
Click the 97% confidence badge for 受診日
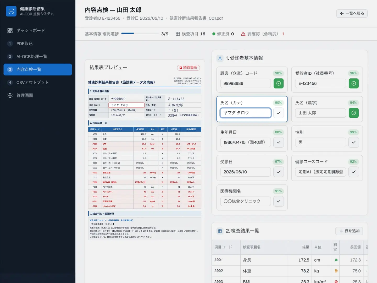tap(278, 162)
